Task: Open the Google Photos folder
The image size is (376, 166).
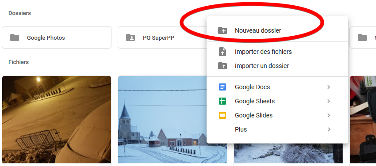Action: [57, 38]
